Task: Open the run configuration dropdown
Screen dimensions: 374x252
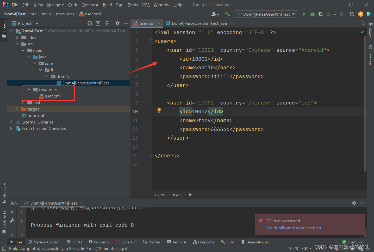Action: click(x=266, y=14)
